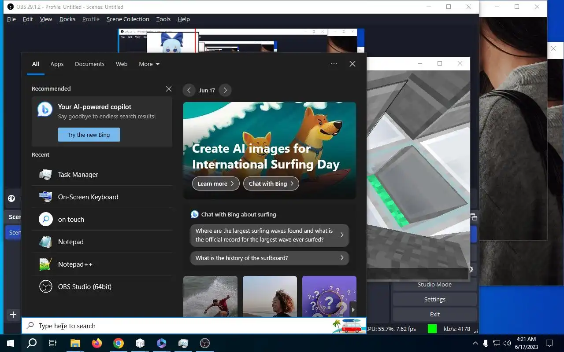Switch to the Apps search tab
This screenshot has height=352, width=564.
[57, 64]
